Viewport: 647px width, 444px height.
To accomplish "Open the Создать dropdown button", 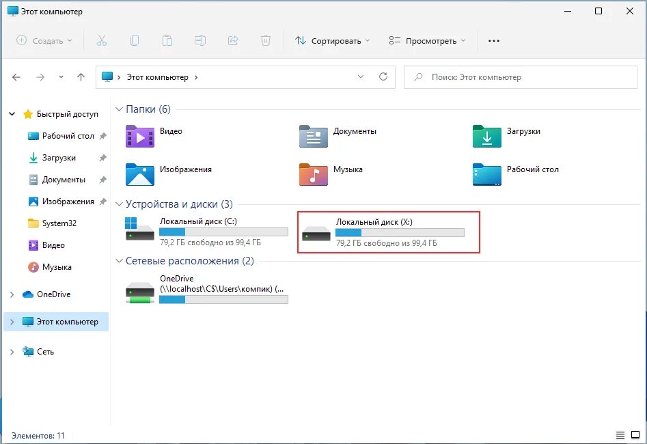I will [44, 40].
